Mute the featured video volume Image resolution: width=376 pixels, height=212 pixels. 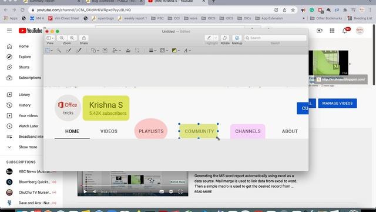[x=95, y=191]
